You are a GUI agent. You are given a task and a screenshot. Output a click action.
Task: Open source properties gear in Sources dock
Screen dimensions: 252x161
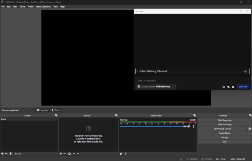tap(69, 154)
